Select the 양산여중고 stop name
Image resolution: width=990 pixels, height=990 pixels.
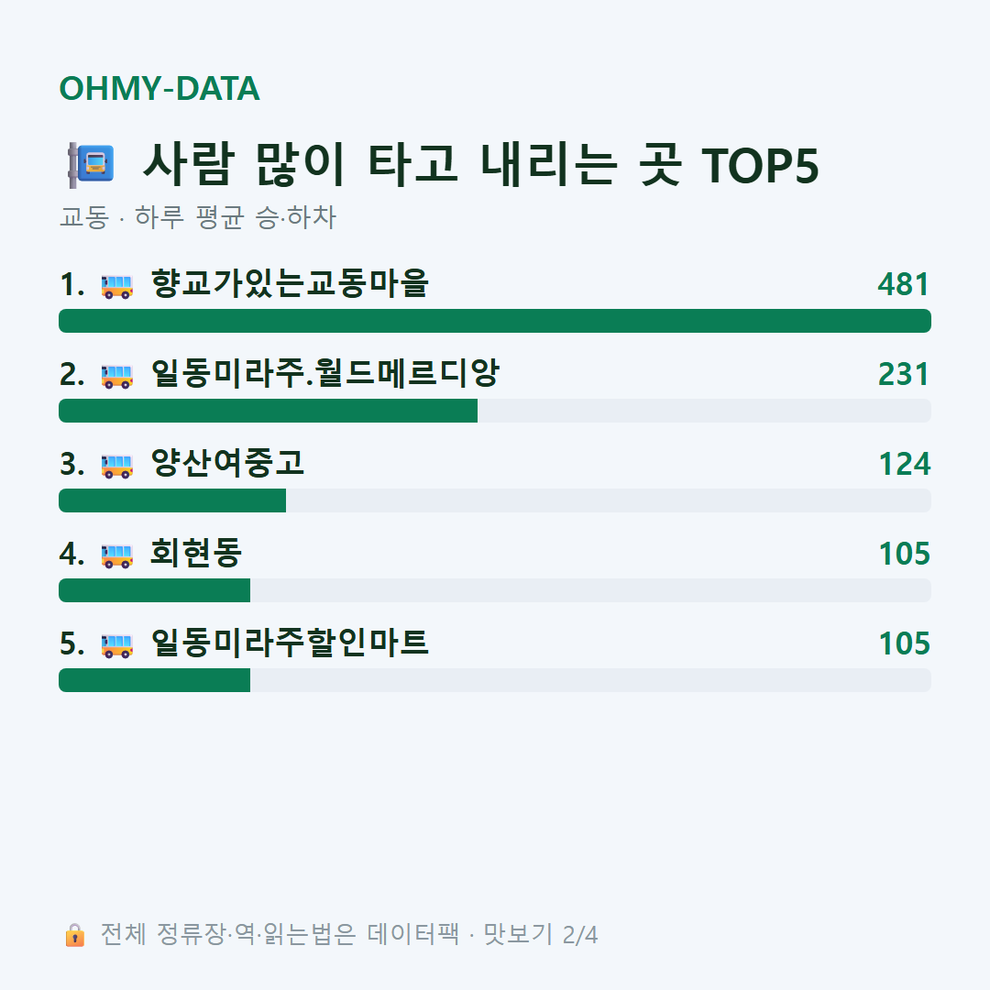click(227, 463)
